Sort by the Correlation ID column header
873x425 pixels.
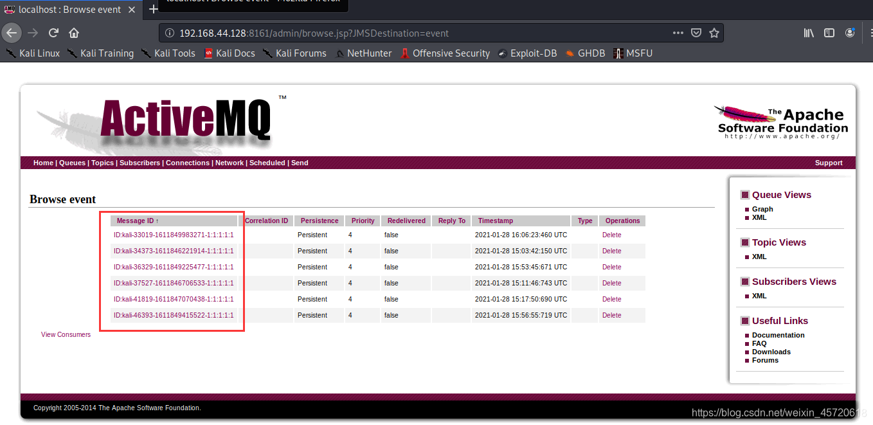(x=266, y=221)
